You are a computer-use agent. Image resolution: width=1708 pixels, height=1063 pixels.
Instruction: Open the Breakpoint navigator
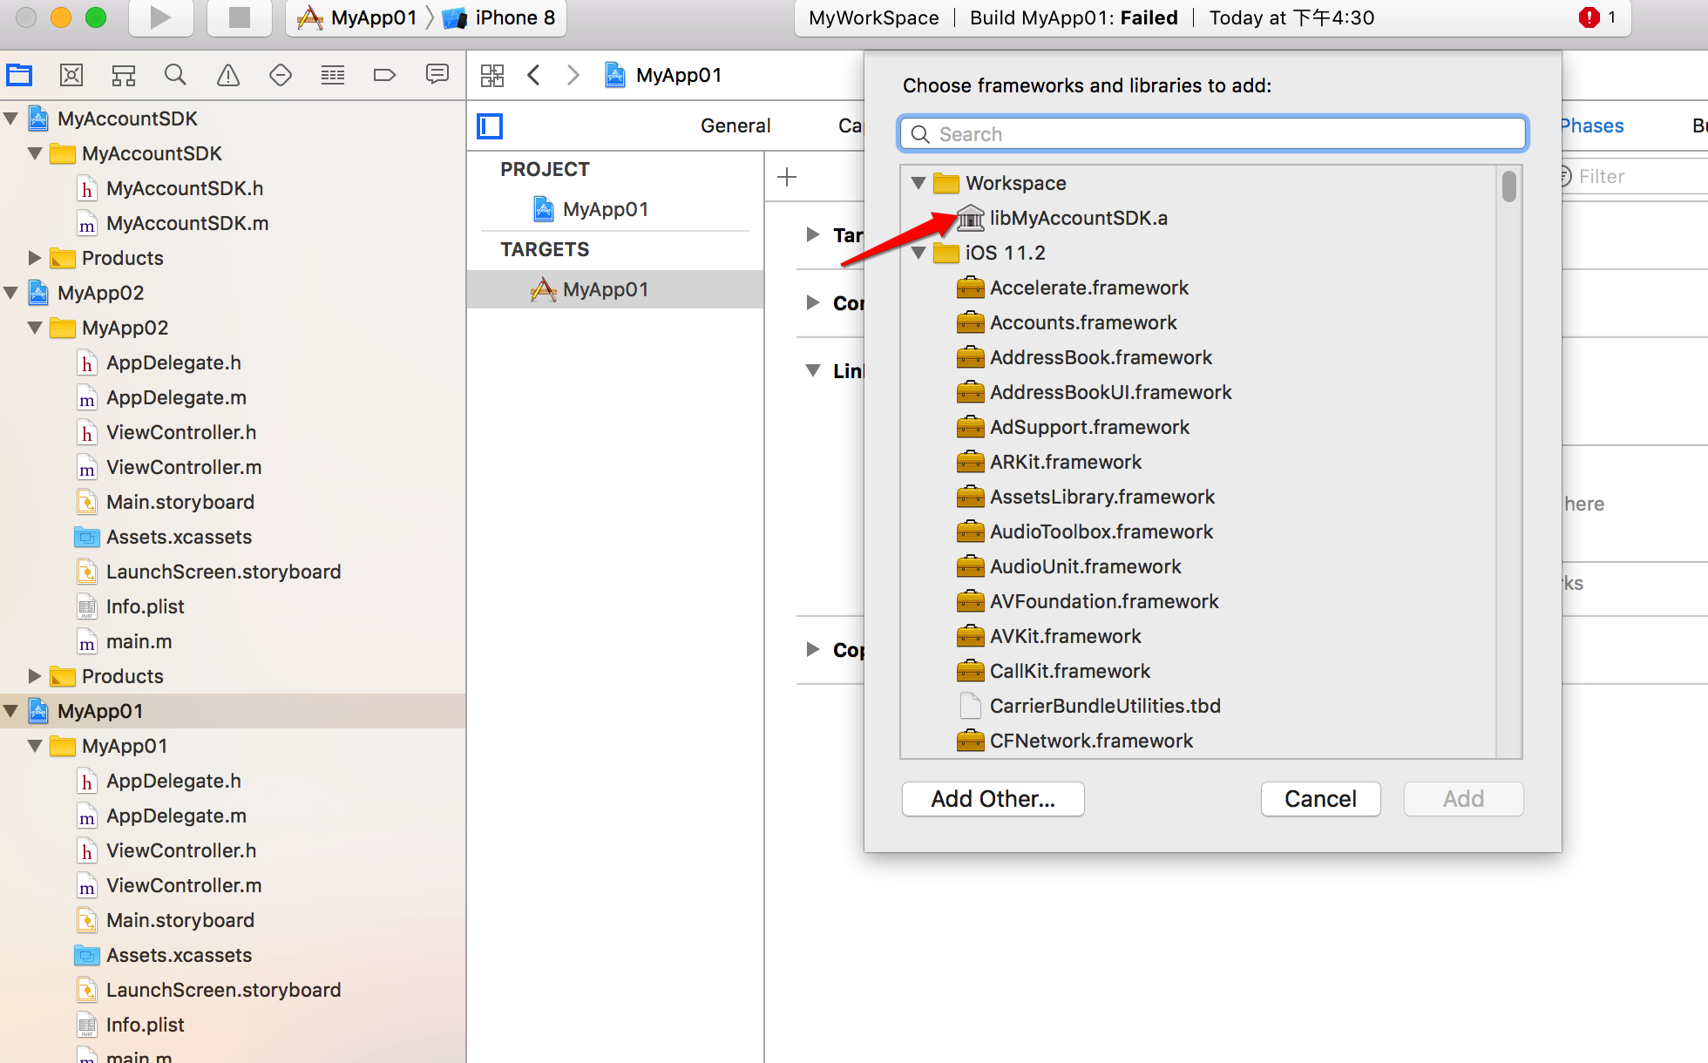[384, 76]
